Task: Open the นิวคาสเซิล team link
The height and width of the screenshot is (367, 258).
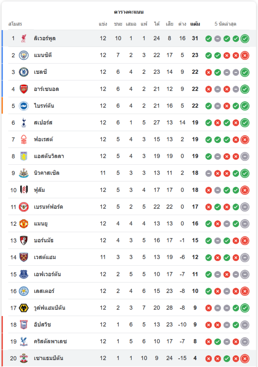Action: tap(47, 173)
